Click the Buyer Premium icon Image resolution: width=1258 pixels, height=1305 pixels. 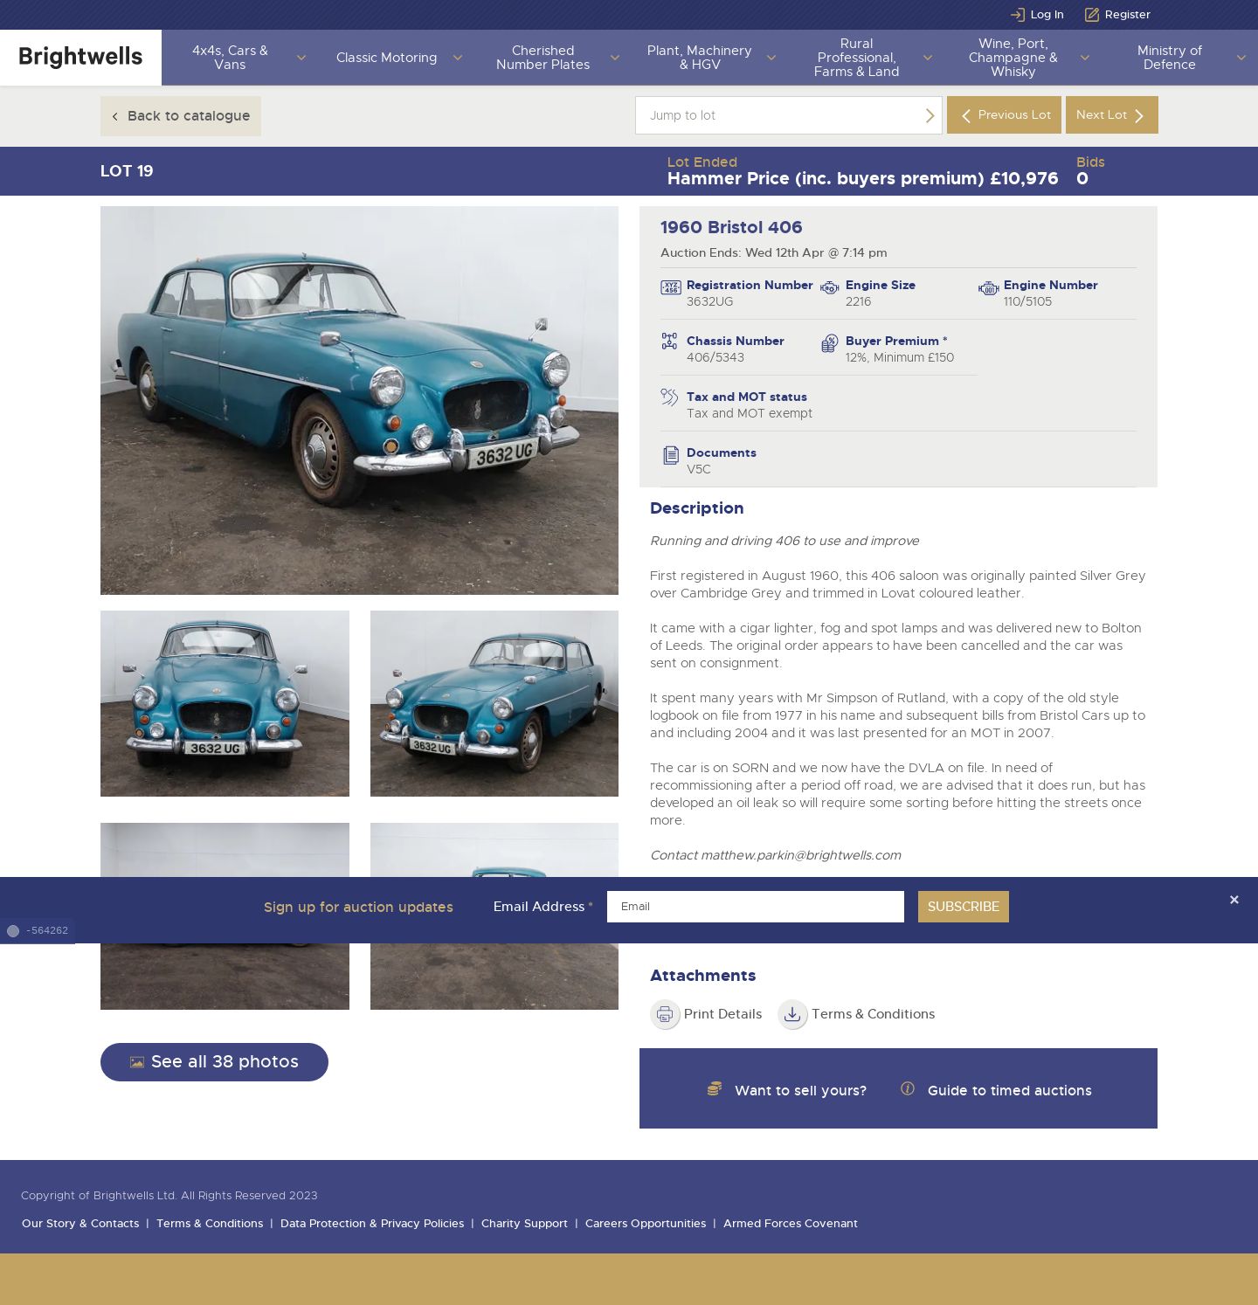(x=830, y=343)
